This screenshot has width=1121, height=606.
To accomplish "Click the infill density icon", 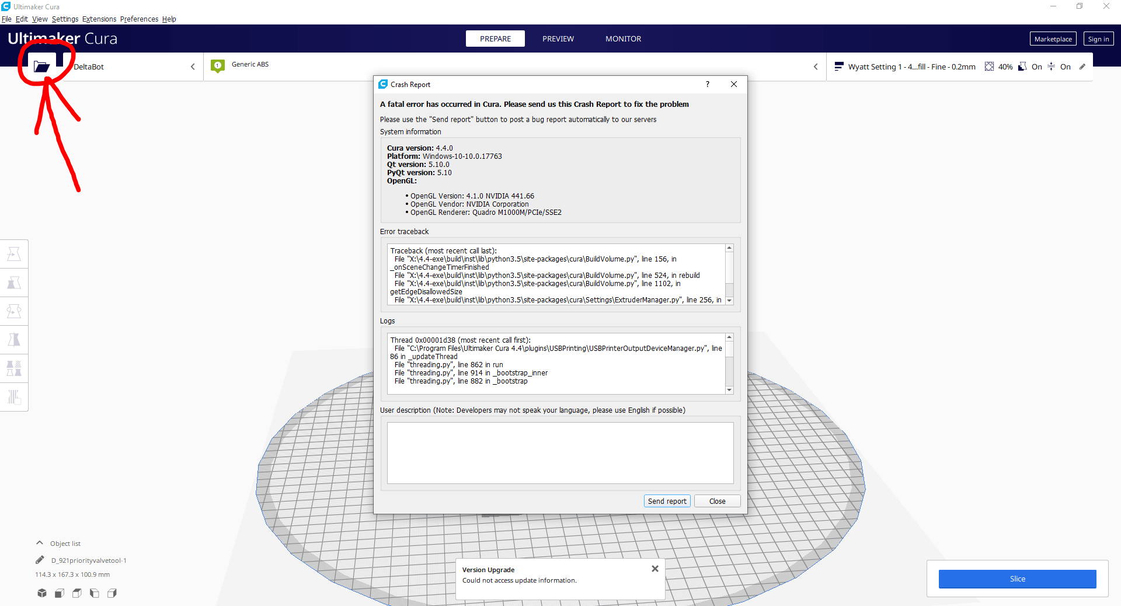I will (x=989, y=67).
